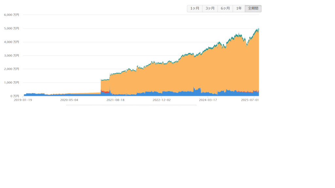Click the 2021-08-18 date label

pos(115,100)
